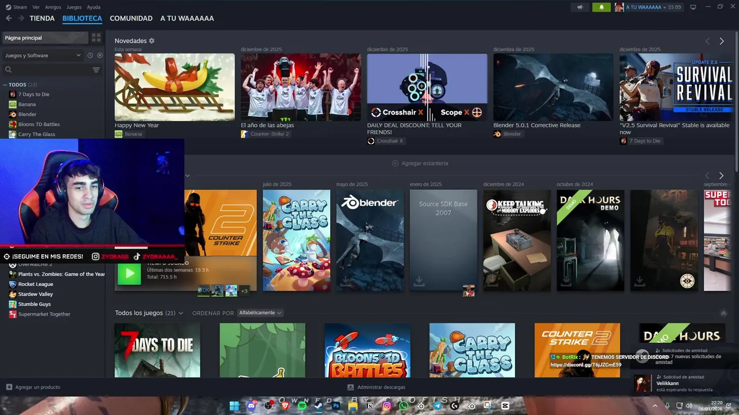Open advanced filter options in sidebar
The height and width of the screenshot is (415, 739).
(96, 70)
